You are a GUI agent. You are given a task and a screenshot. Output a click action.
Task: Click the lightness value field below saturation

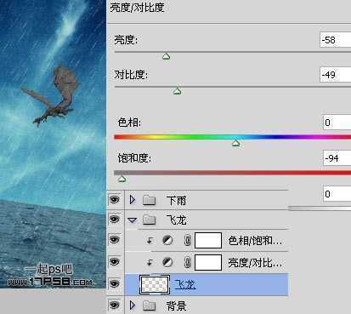337,194
